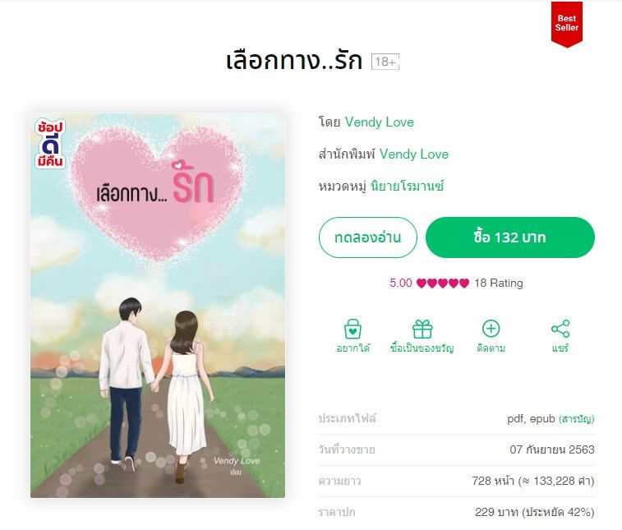Click the wishlist shopping bag icon
The image size is (622, 530).
click(x=352, y=329)
